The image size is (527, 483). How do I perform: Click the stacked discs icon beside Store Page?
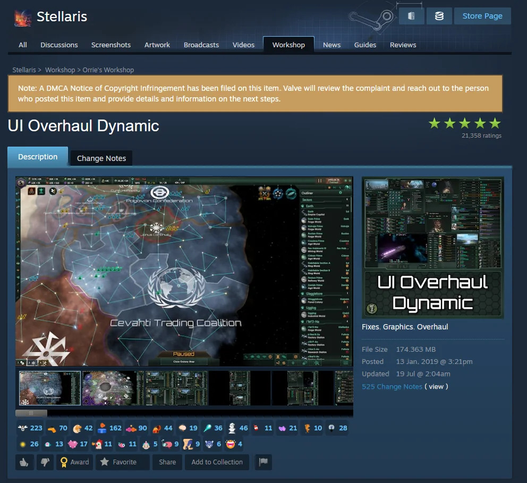coord(439,16)
